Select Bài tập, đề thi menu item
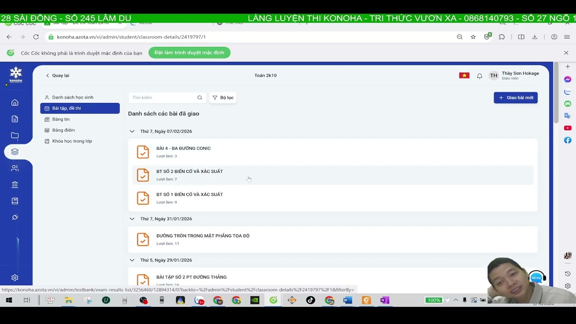Viewport: 576px width, 324px height. point(80,108)
